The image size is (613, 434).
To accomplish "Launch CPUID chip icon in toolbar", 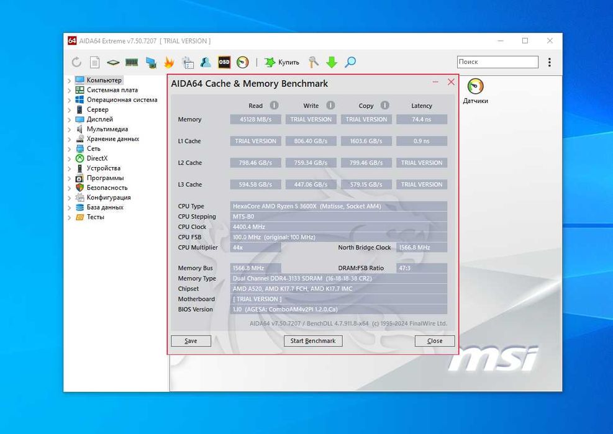I will point(113,62).
